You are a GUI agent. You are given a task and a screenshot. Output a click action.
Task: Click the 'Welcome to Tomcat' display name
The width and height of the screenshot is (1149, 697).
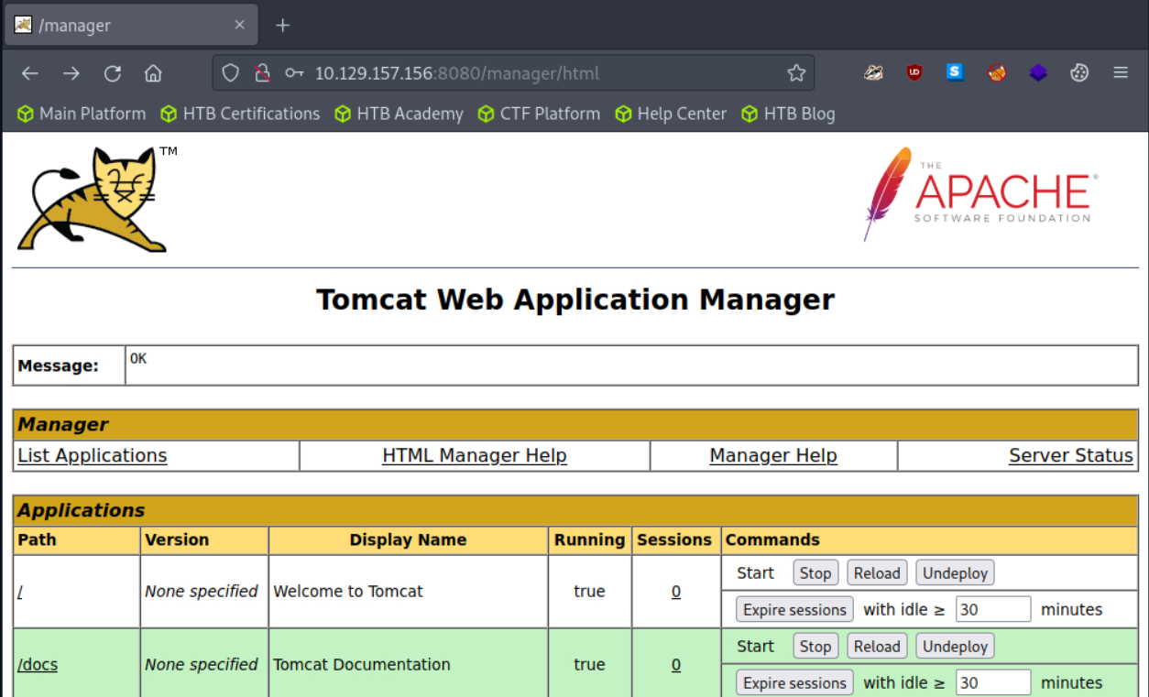pyautogui.click(x=348, y=592)
